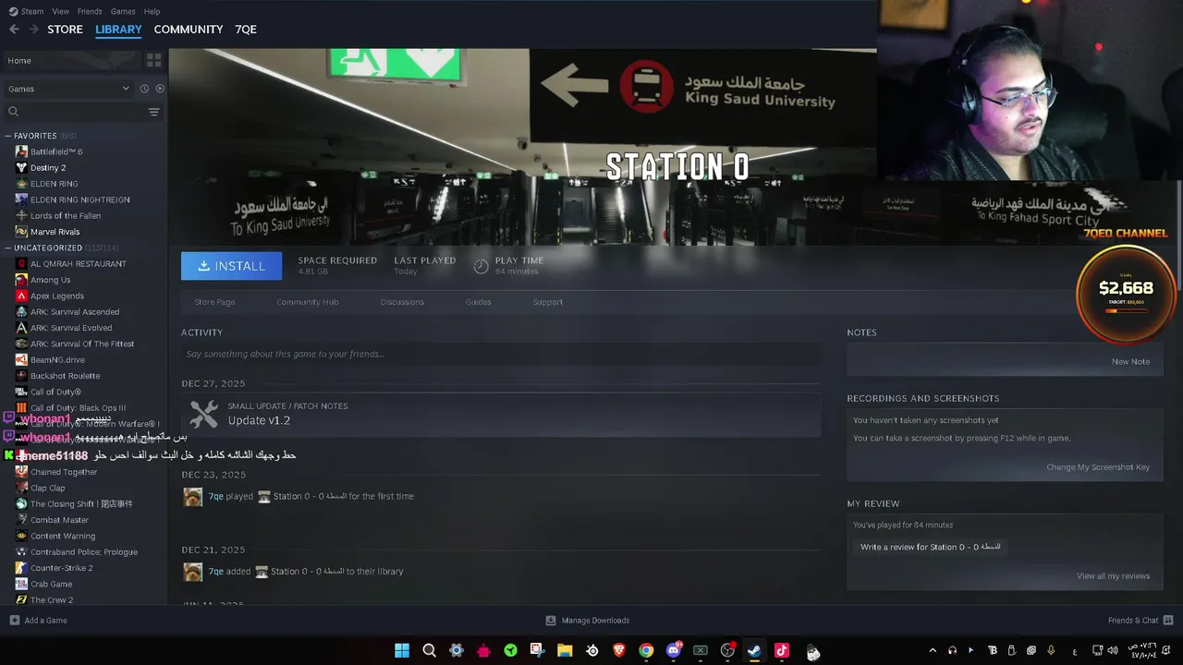Open the Games menu
Viewport: 1183px width, 665px height.
[123, 11]
